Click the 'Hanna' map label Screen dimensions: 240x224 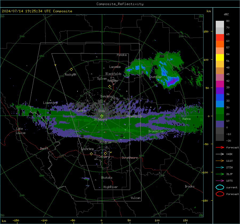tap(186, 119)
